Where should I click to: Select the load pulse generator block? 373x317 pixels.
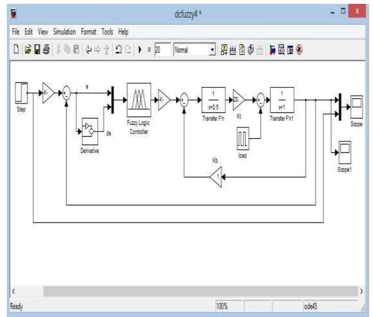pos(243,138)
